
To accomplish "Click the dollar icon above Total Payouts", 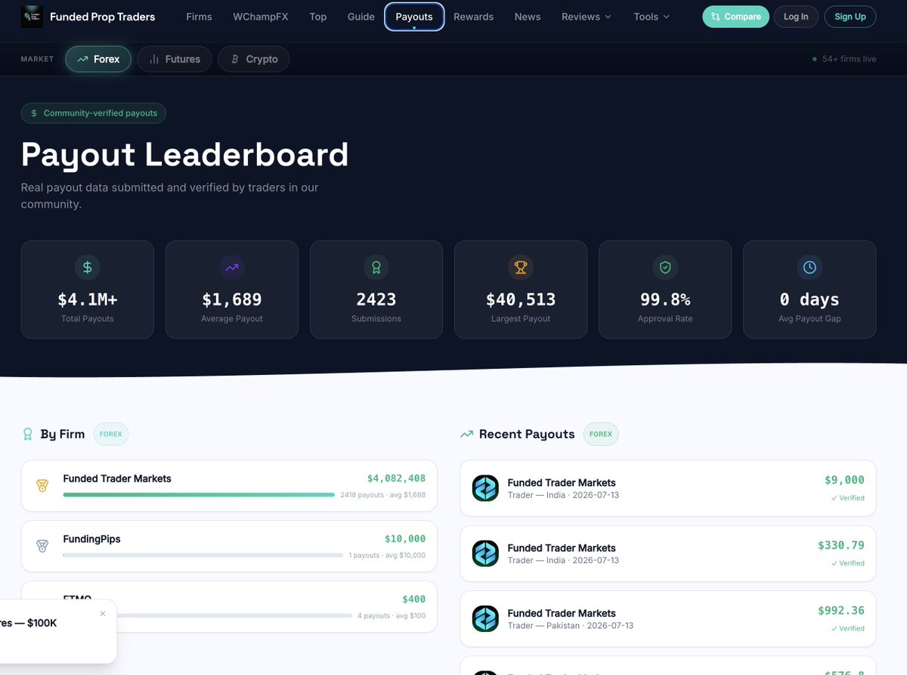I will (x=88, y=267).
